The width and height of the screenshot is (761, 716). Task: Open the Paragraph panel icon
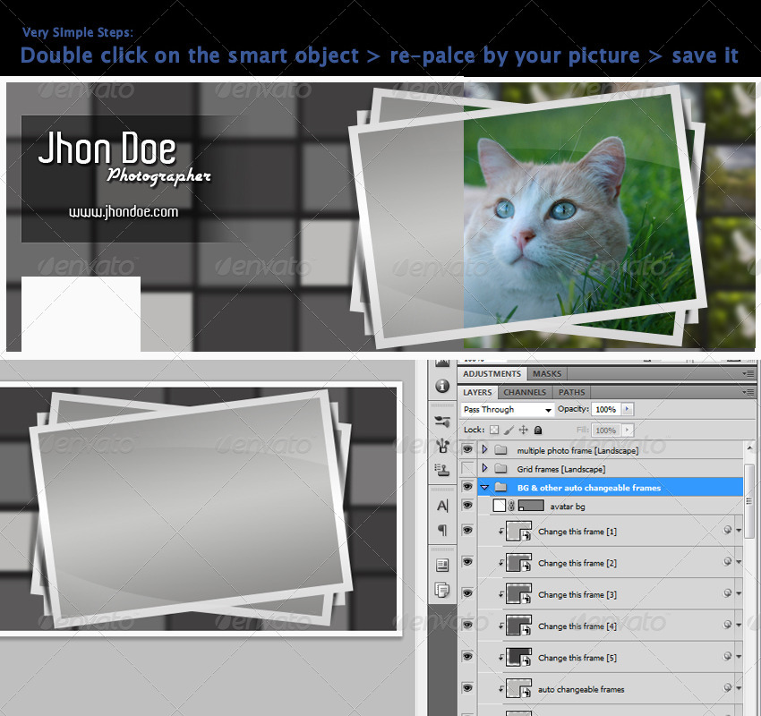click(x=442, y=530)
